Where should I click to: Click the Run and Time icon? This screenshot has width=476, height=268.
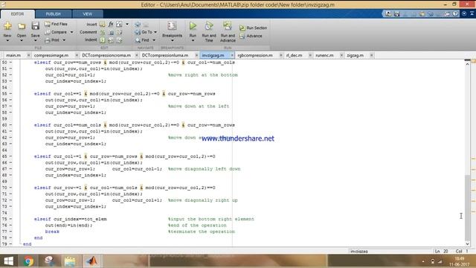click(209, 26)
